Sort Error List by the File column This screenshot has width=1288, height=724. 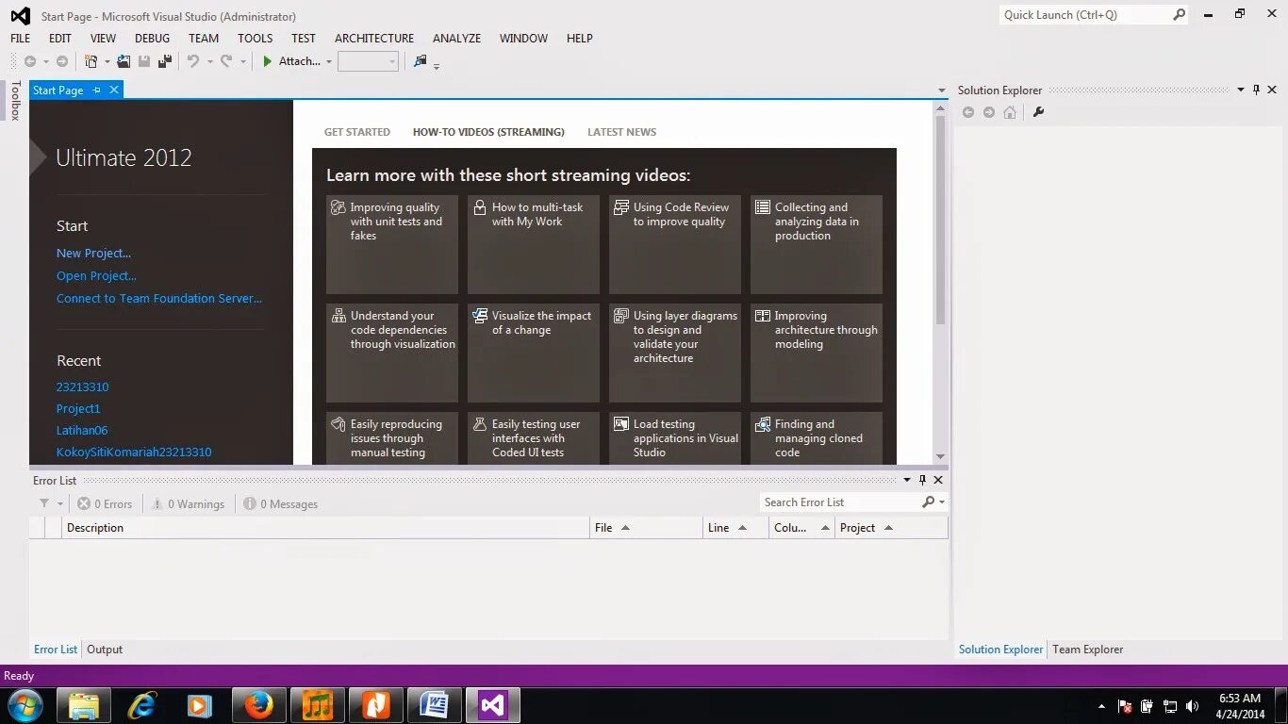click(x=646, y=528)
